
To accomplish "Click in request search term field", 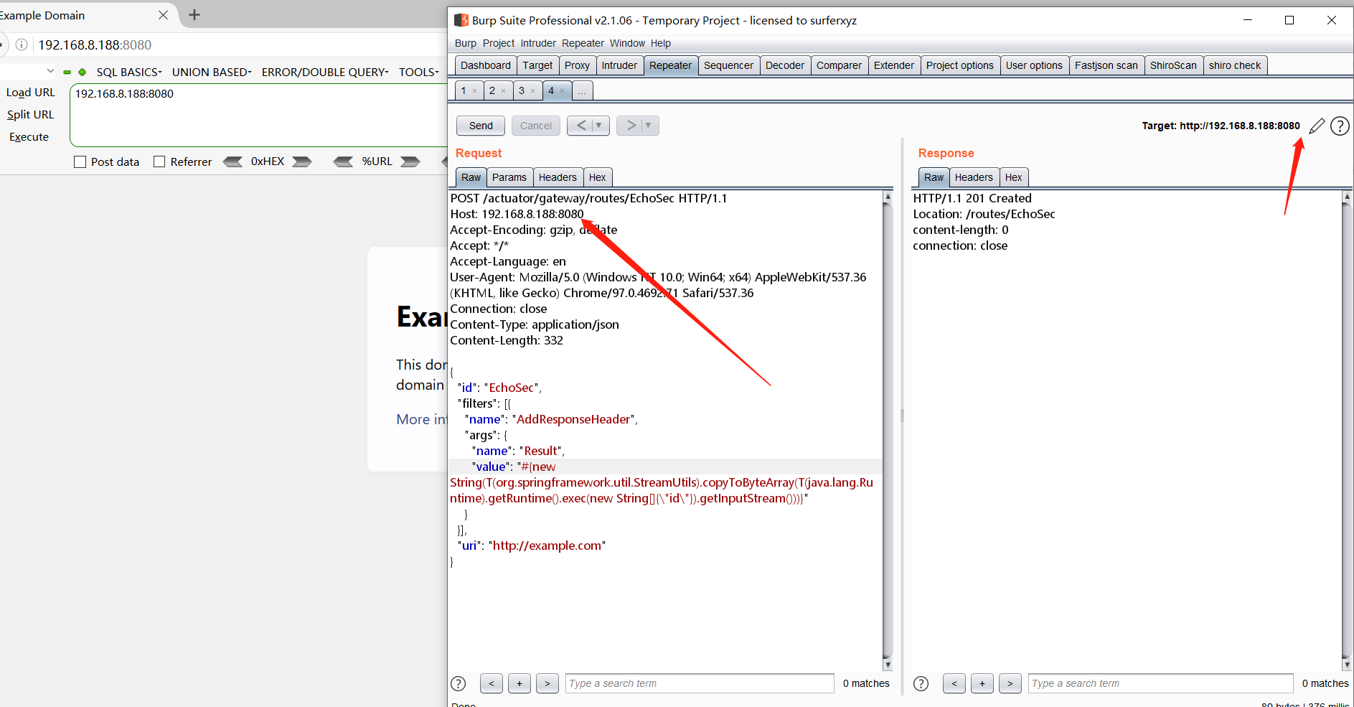I will coord(700,684).
